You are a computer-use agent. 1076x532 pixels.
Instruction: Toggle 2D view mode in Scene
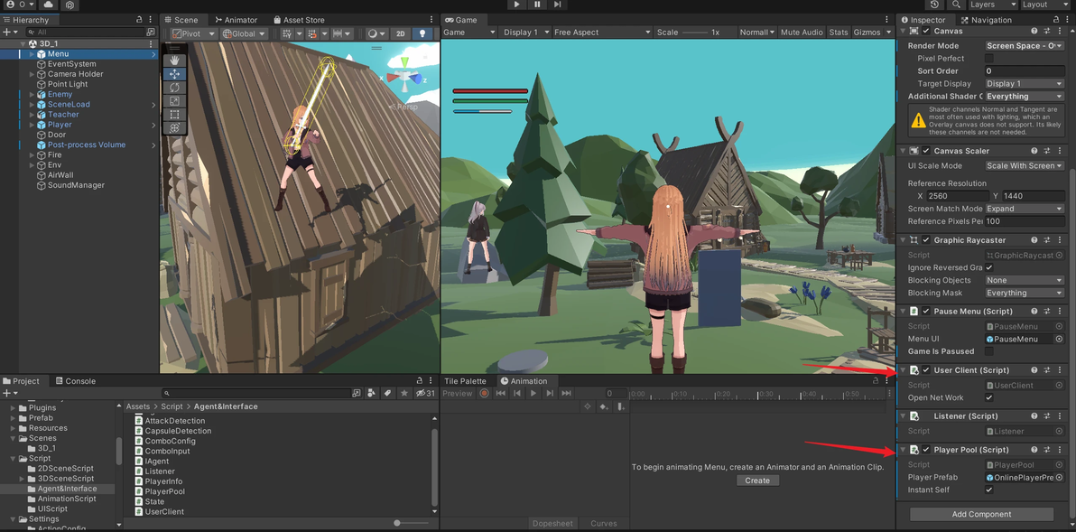pos(400,33)
